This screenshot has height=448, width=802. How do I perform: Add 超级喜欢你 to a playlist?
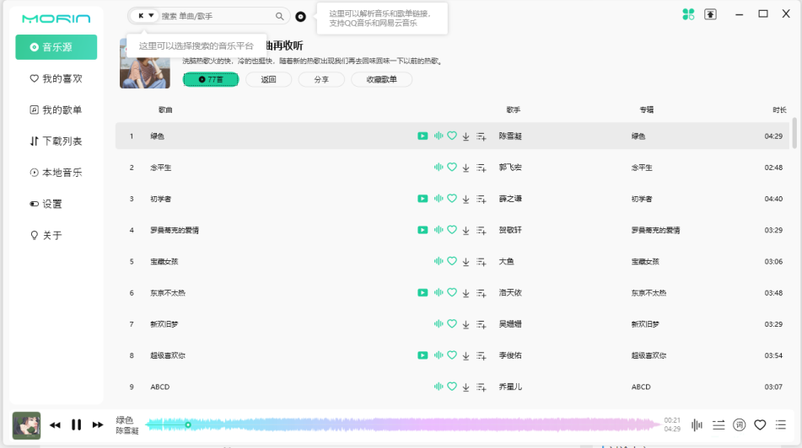click(482, 355)
